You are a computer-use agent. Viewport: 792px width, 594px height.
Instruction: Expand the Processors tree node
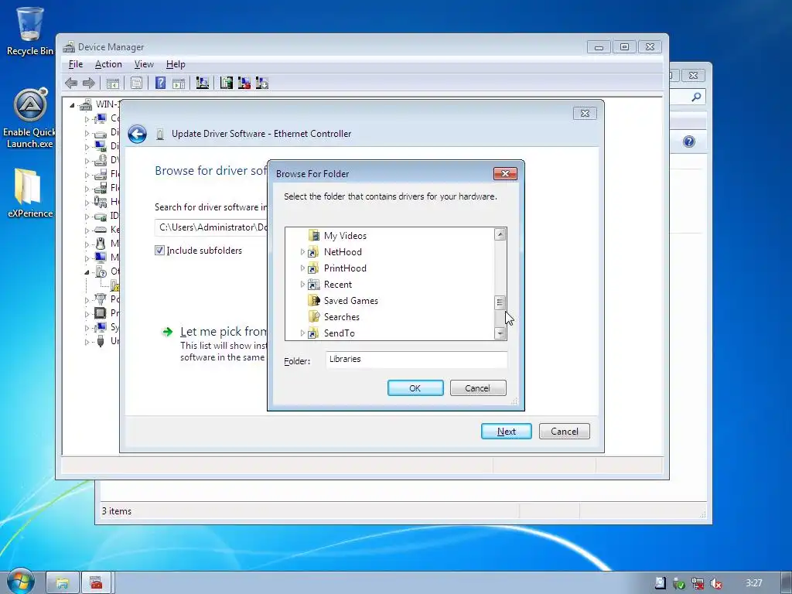click(87, 314)
